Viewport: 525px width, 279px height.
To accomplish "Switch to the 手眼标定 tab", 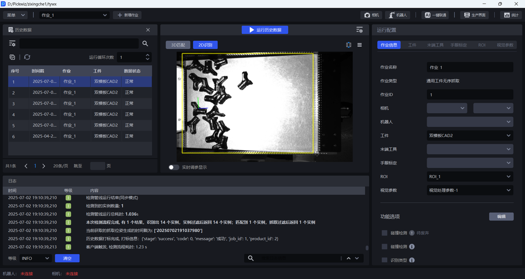I will tap(459, 45).
